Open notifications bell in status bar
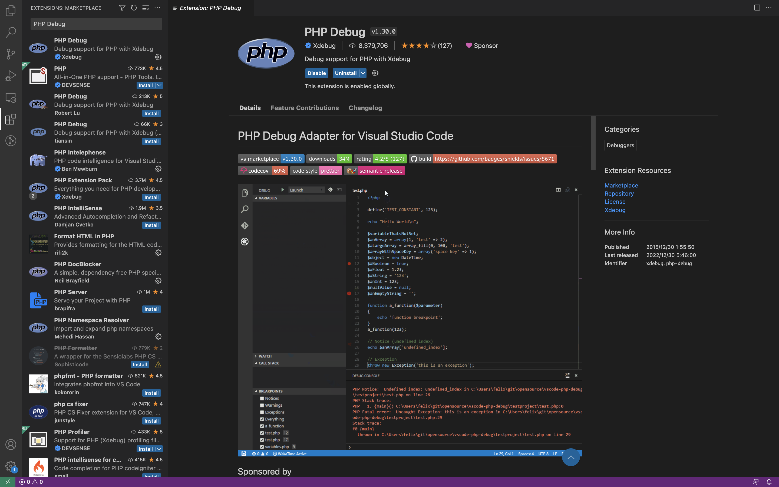779x487 pixels. click(769, 482)
